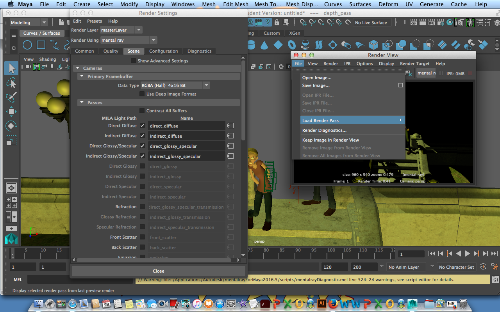Tick the Save Image option box
The image size is (500, 312).
coord(400,85)
